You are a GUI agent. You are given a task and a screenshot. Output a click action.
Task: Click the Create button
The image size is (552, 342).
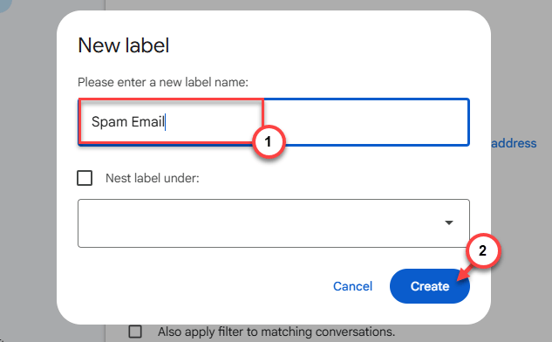[430, 286]
